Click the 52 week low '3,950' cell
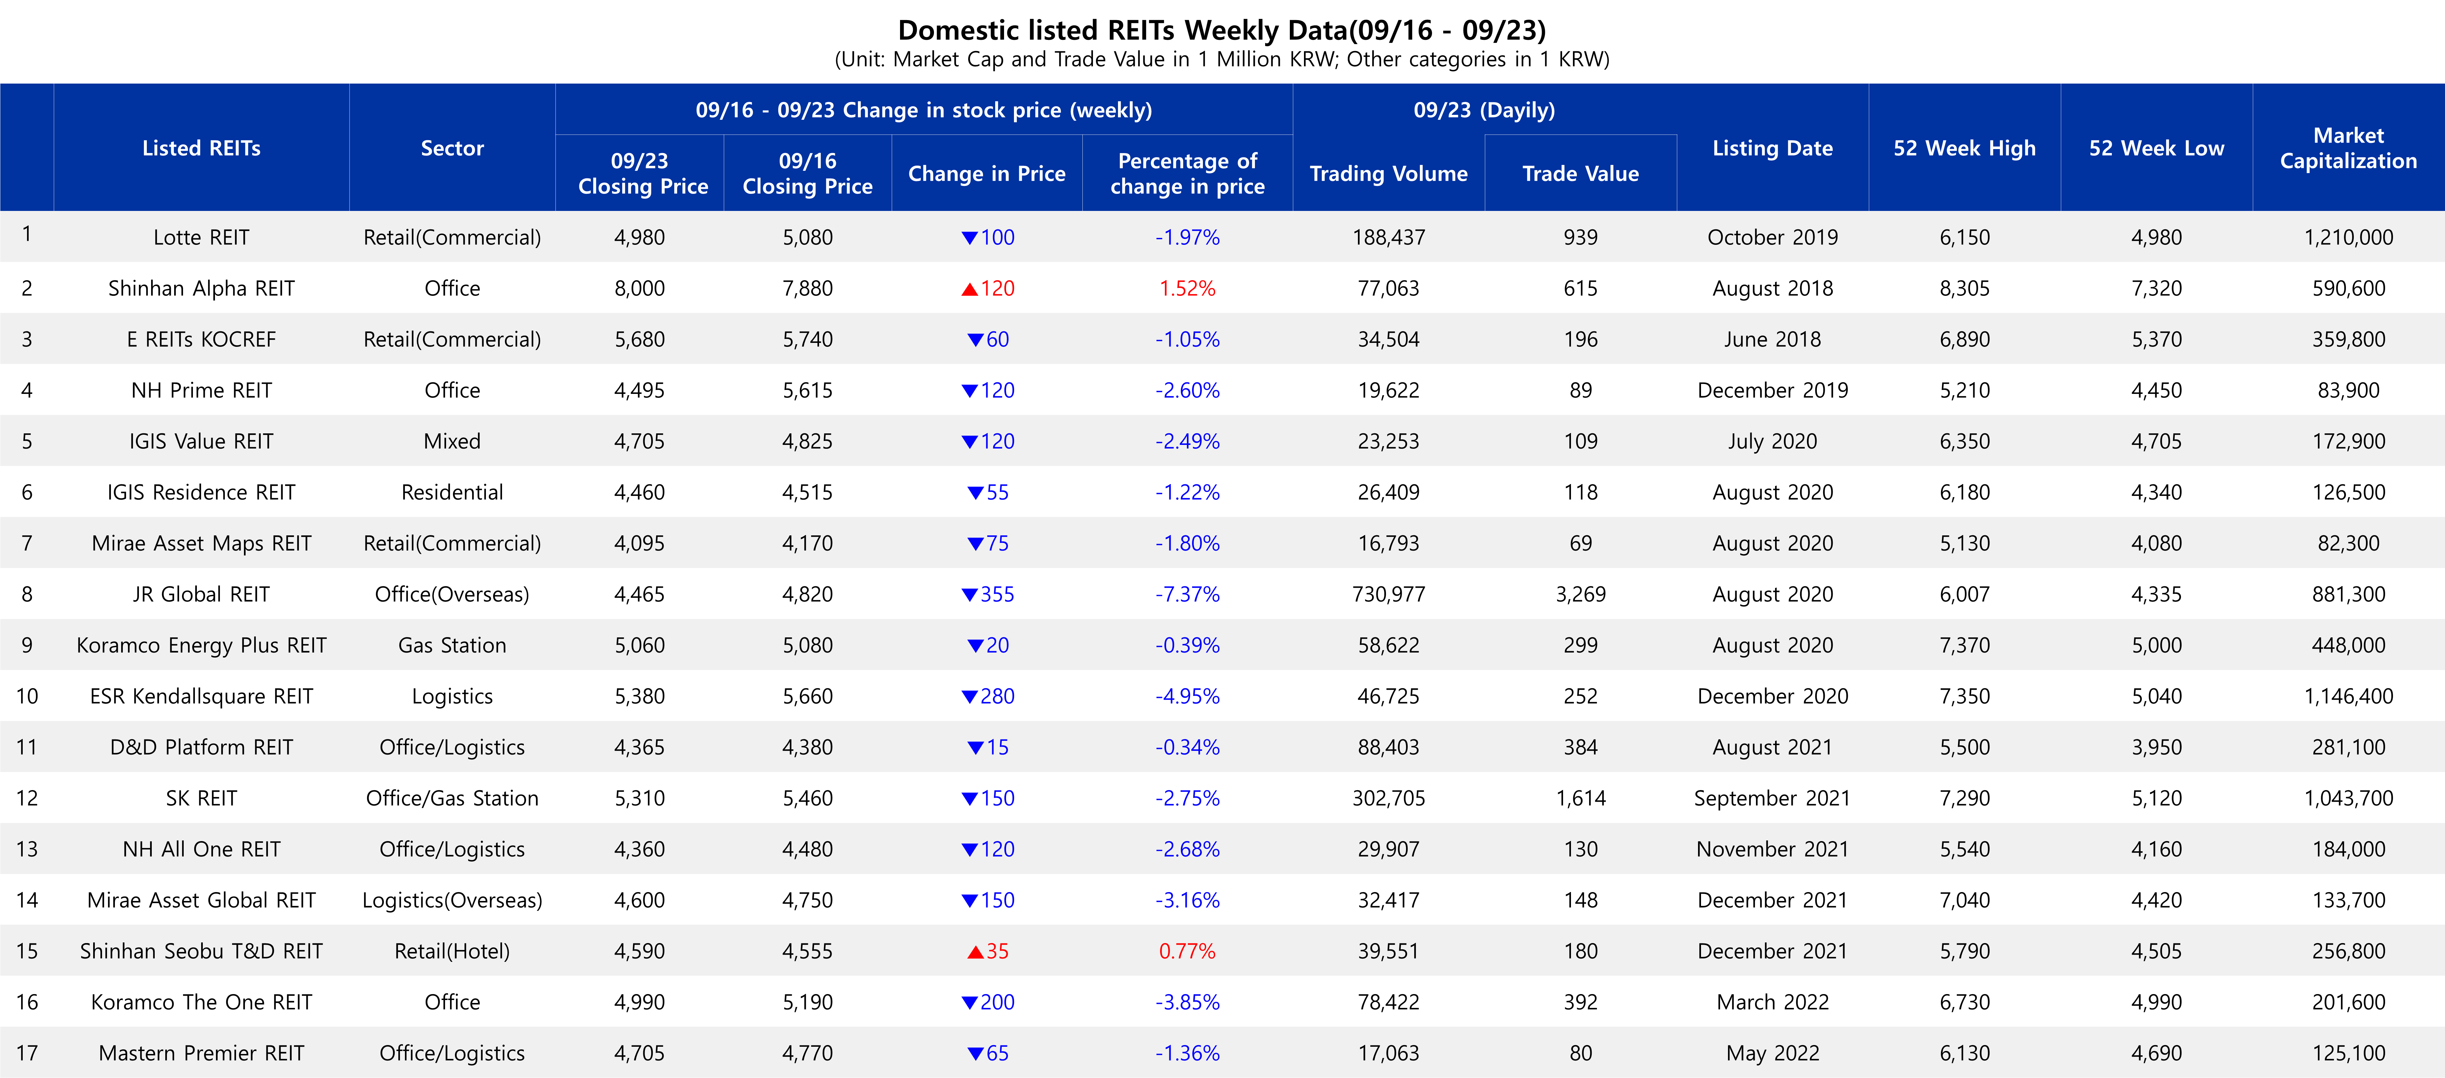2445x1078 pixels. click(x=2157, y=748)
